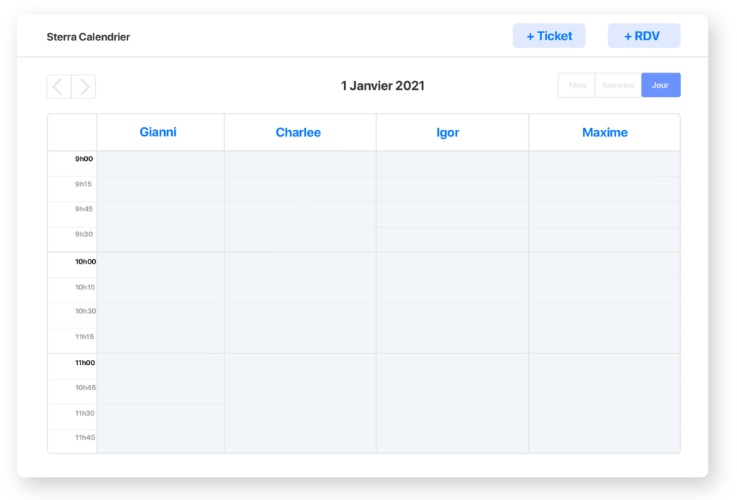Create a new appointment with + RDV

[643, 36]
